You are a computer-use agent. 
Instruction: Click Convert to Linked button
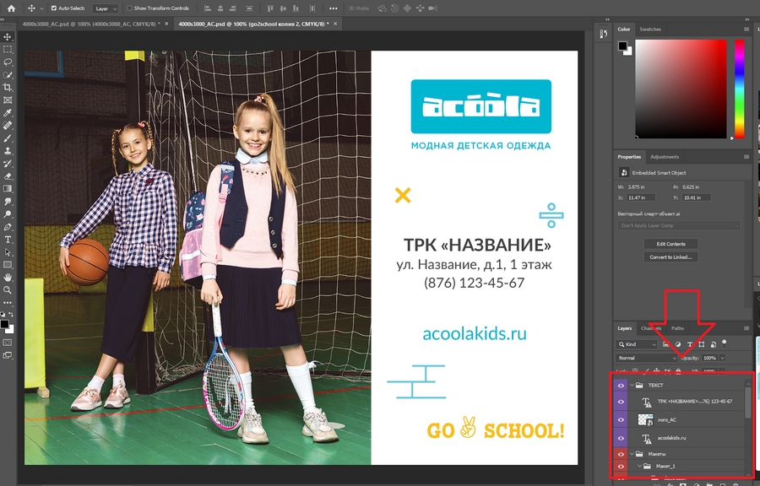[x=670, y=257]
